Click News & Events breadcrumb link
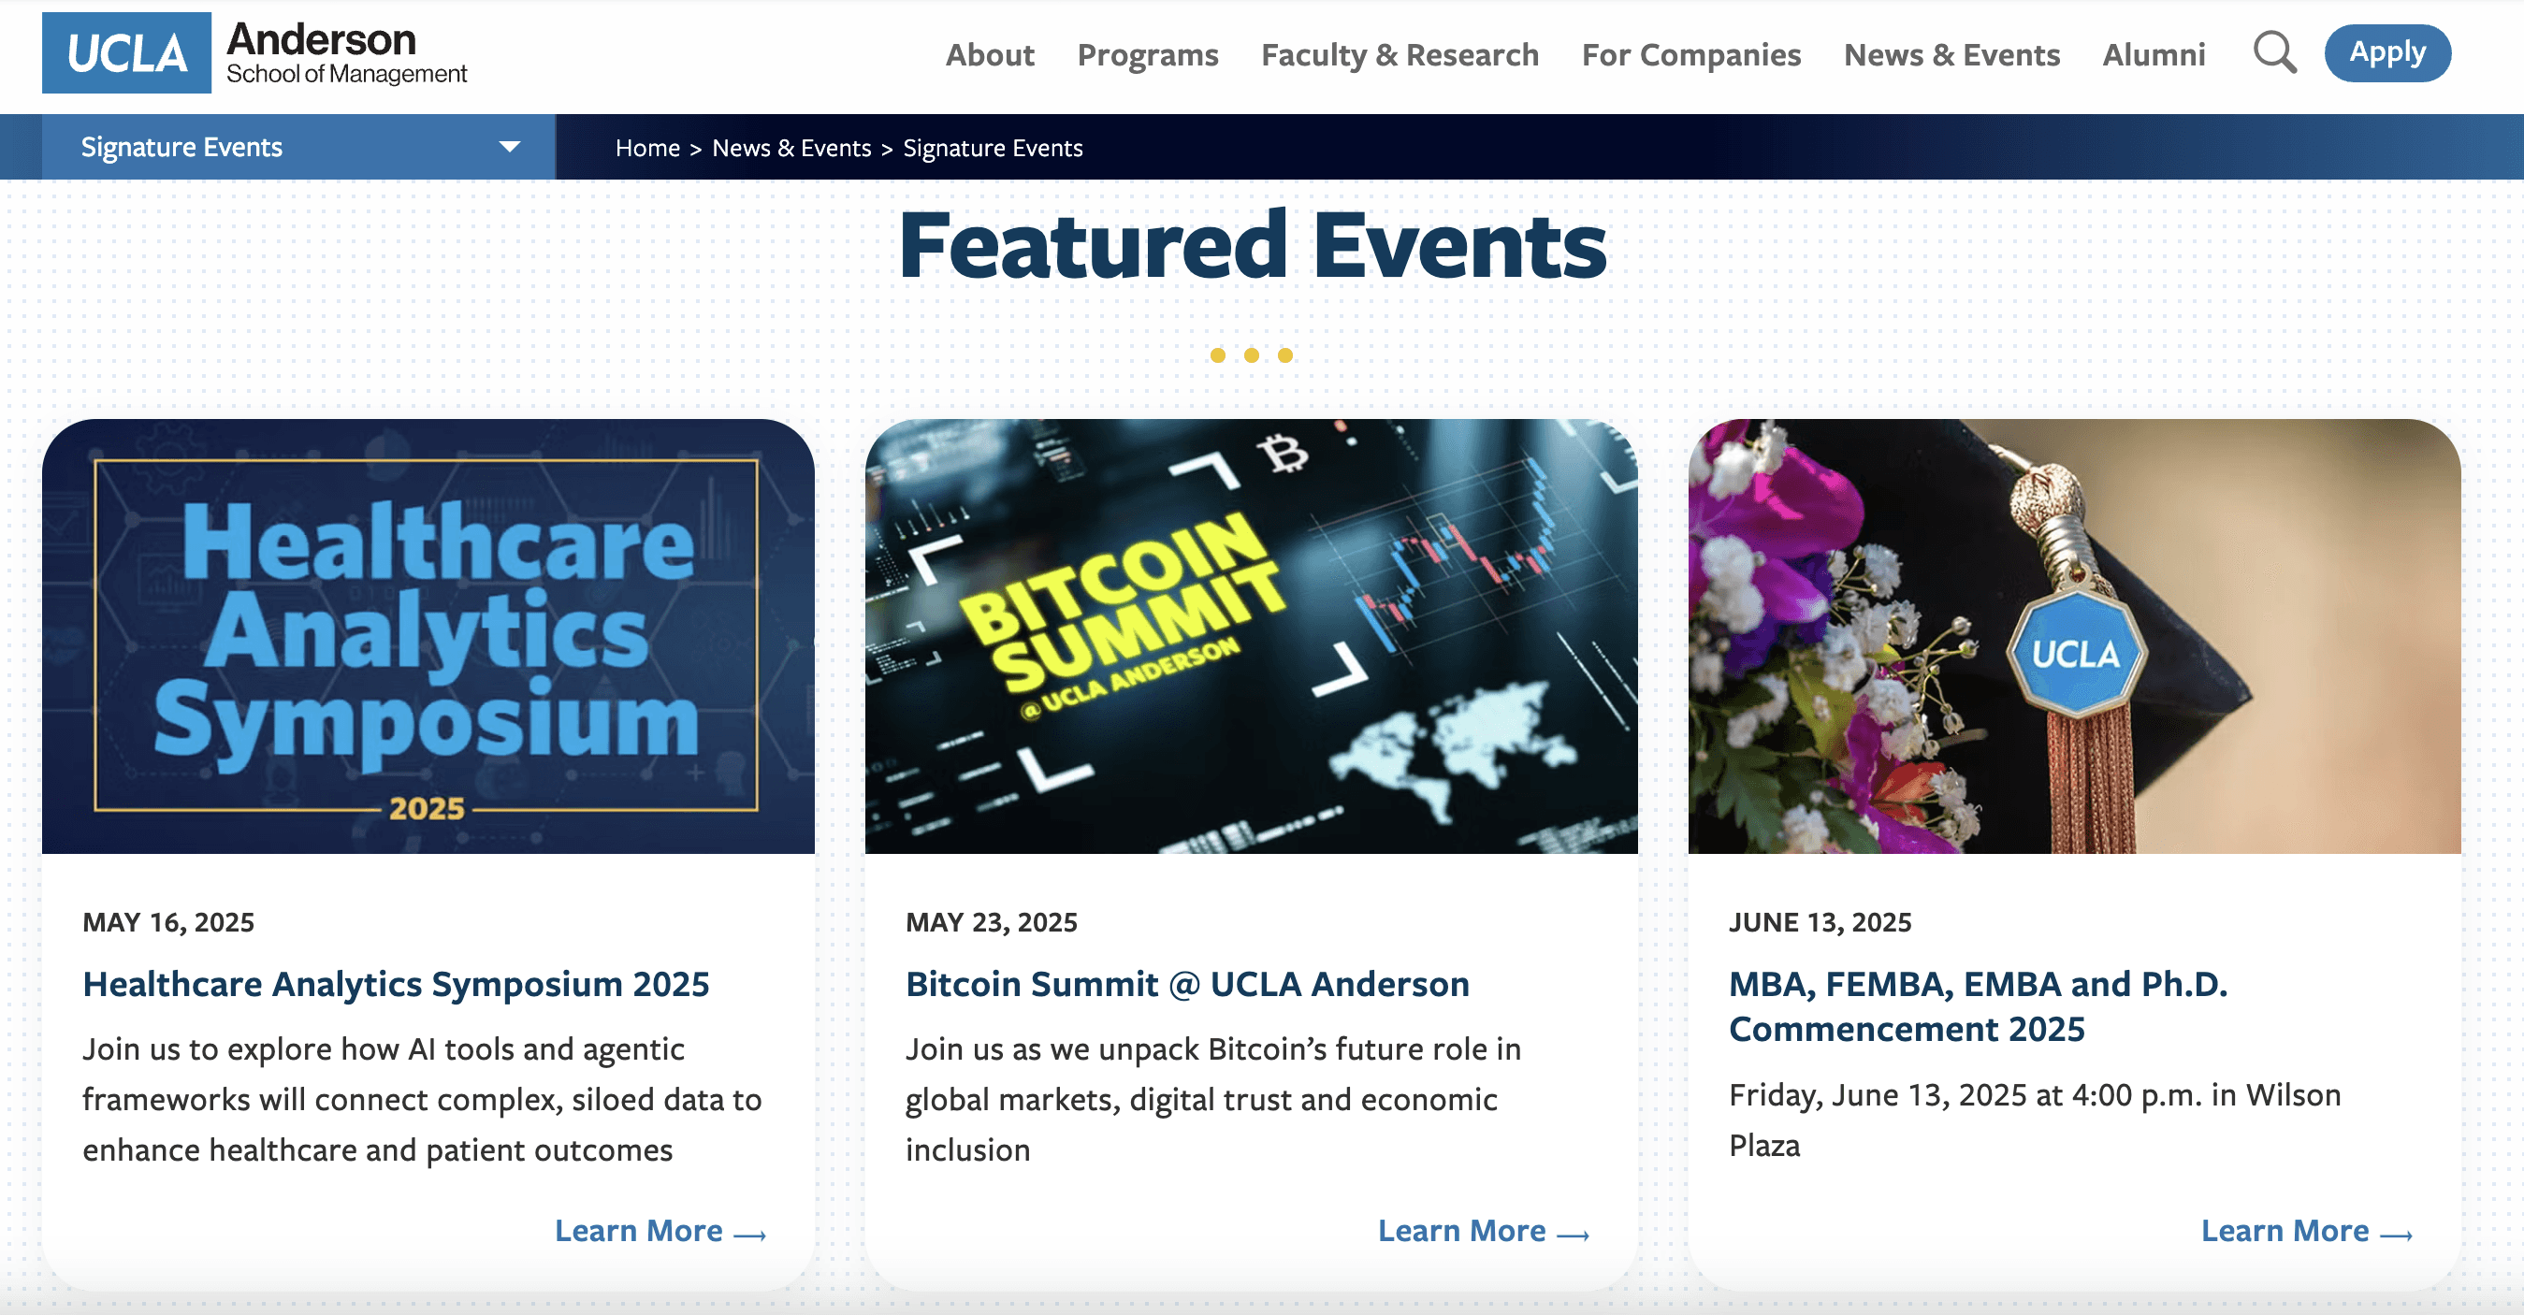Viewport: 2524px width, 1315px height. pos(791,148)
